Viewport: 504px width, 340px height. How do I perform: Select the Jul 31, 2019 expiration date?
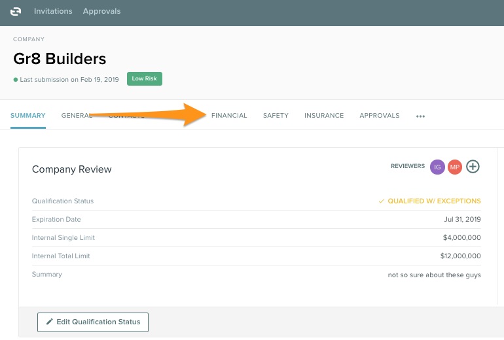tap(462, 220)
